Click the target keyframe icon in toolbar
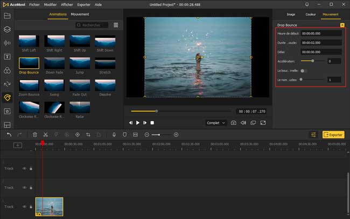 [x=78, y=135]
